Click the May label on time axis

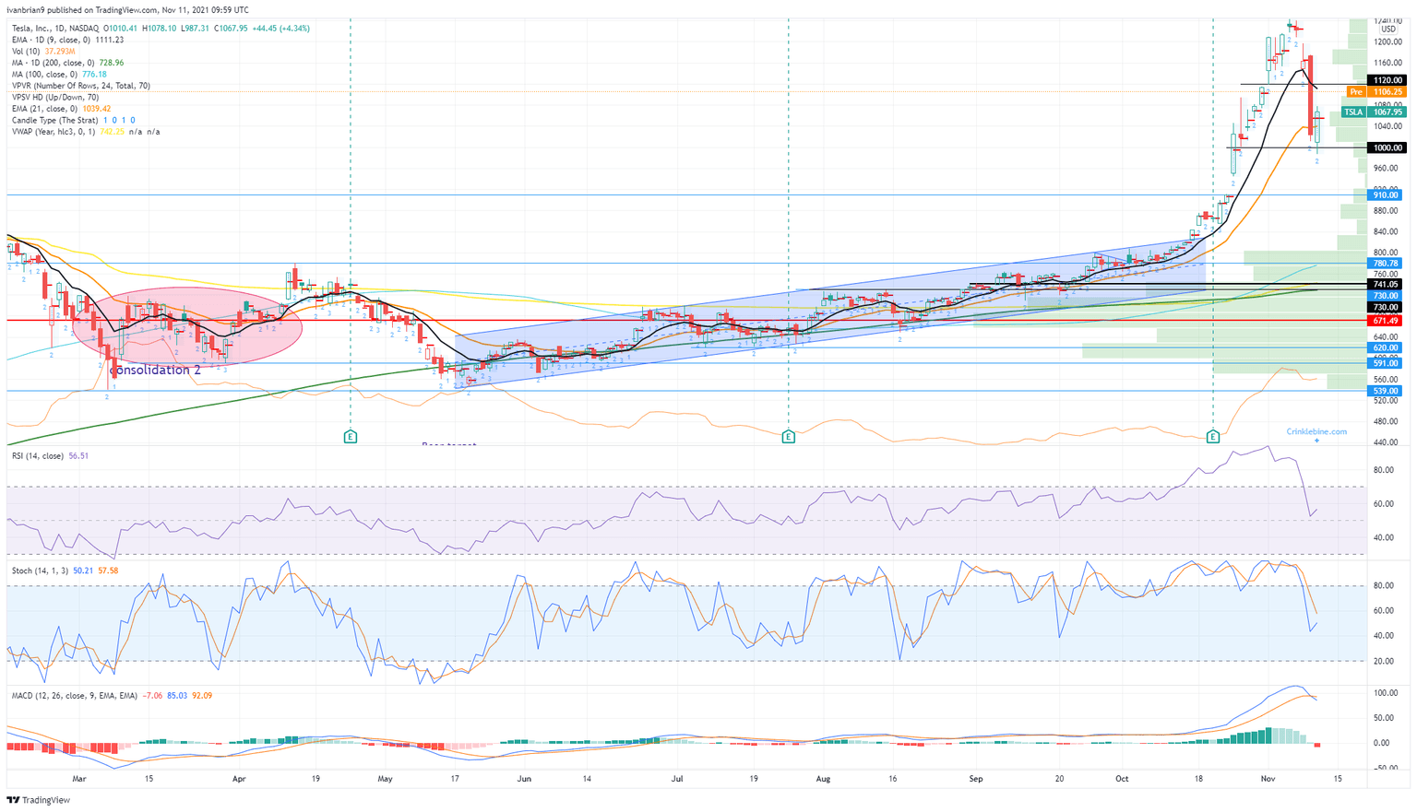pyautogui.click(x=385, y=779)
